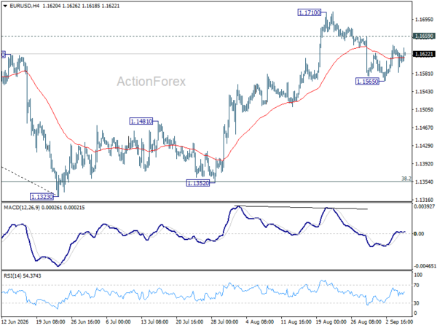Viewport: 437px width, 328px height.
Task: Select the 1.13230 low price label
Action: [x=42, y=197]
